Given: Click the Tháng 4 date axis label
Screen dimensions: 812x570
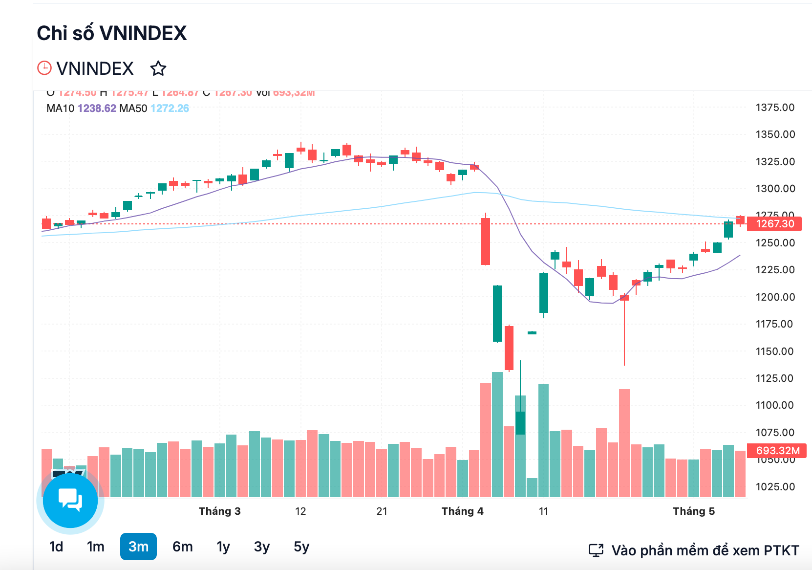Looking at the screenshot, I should click(x=463, y=511).
